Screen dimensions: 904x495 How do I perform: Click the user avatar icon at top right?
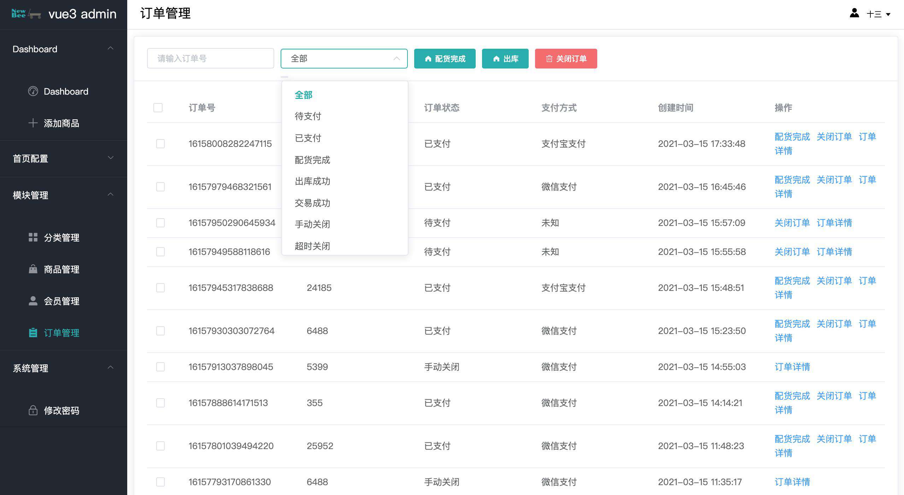tap(854, 13)
